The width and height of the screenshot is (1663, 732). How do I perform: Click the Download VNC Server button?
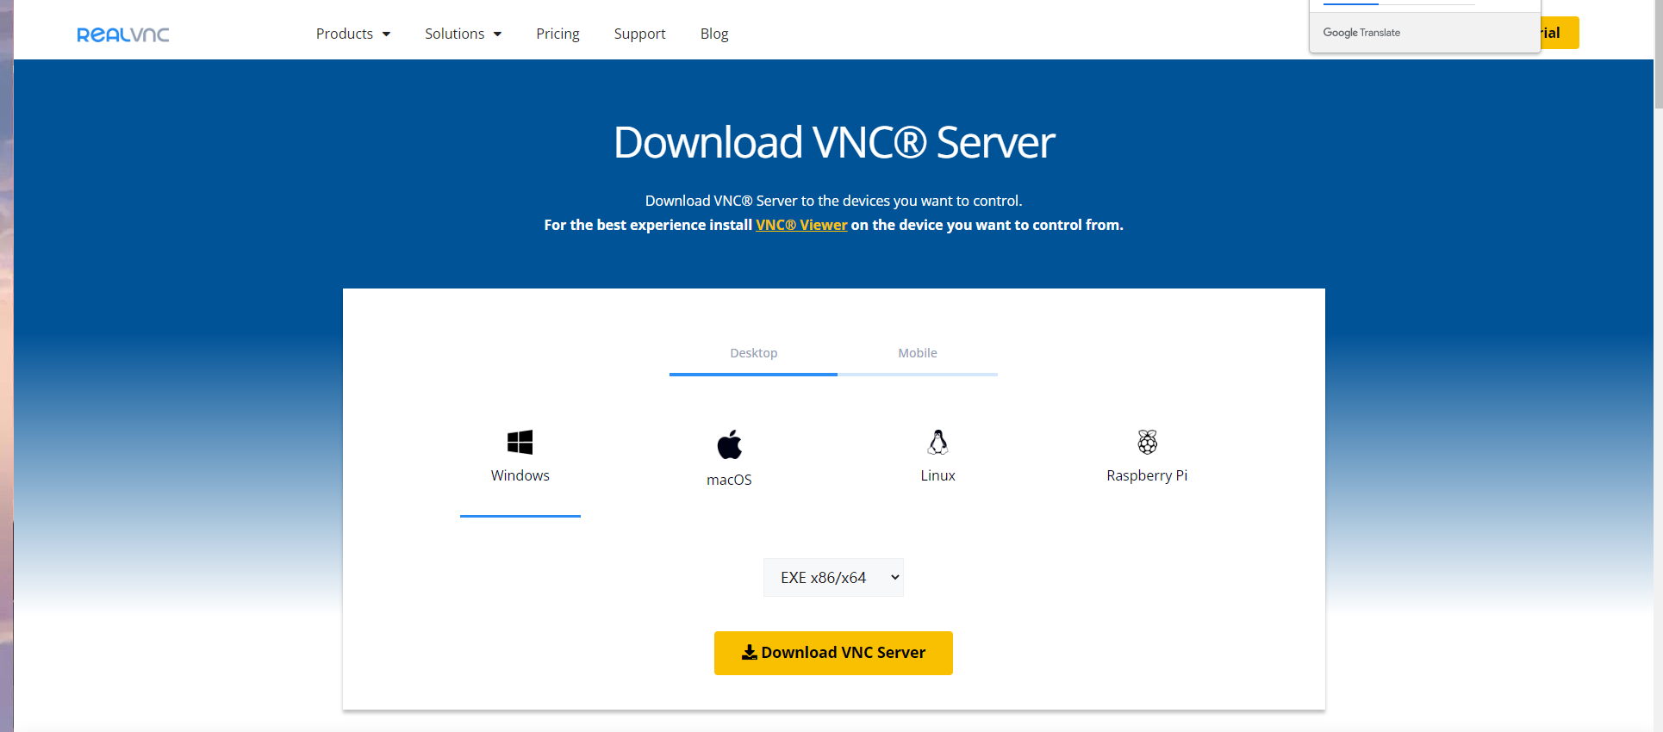[833, 653]
